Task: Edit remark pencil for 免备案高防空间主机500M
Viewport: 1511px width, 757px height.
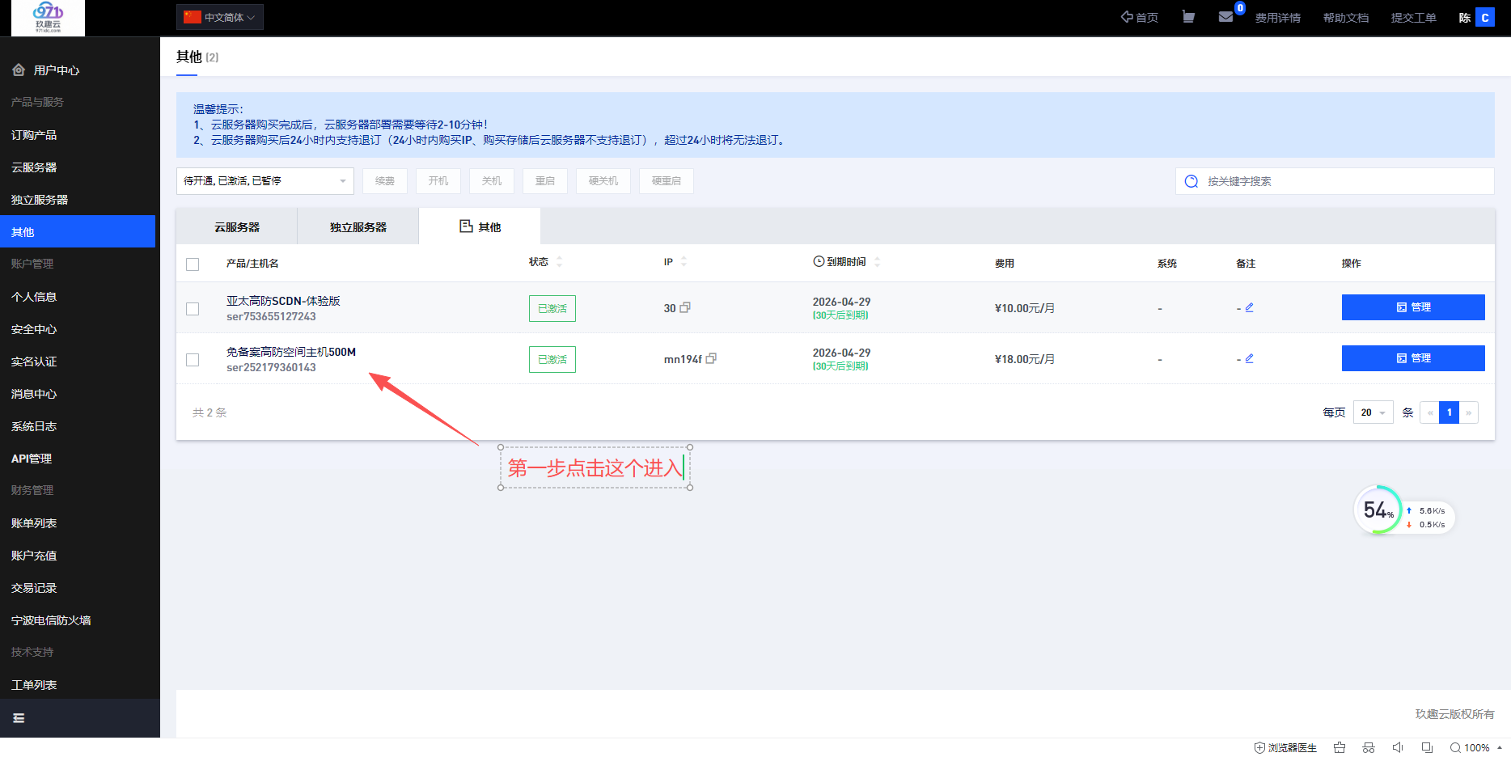Action: (1249, 358)
